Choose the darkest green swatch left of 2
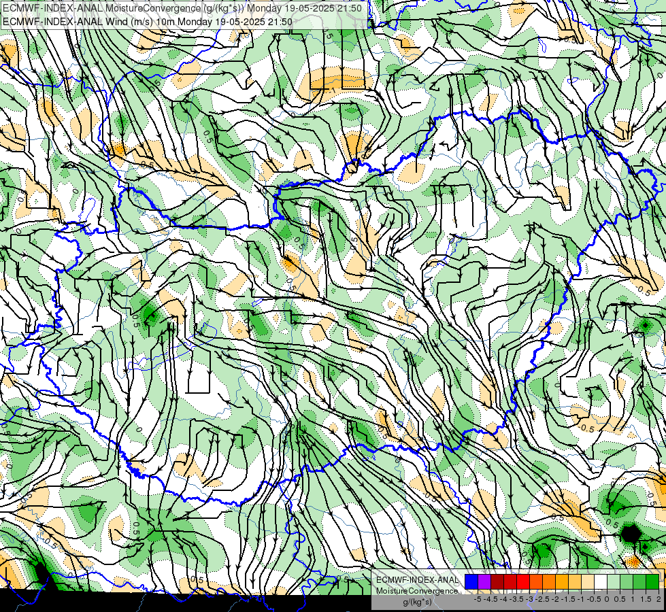The image size is (666, 612). [x=652, y=582]
